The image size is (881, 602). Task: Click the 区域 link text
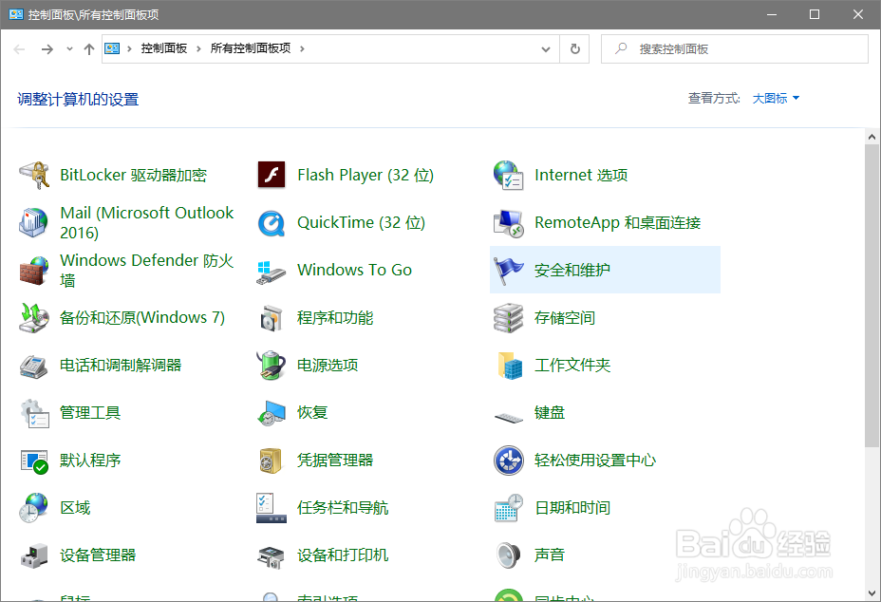coord(75,508)
